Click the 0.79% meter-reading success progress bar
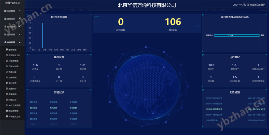The image size is (269, 135). pos(237,36)
